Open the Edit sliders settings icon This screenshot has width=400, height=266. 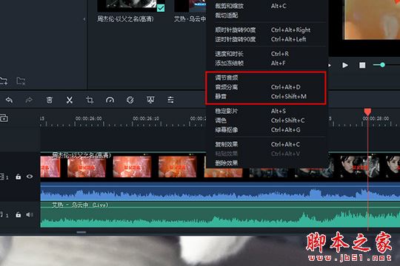click(x=170, y=100)
